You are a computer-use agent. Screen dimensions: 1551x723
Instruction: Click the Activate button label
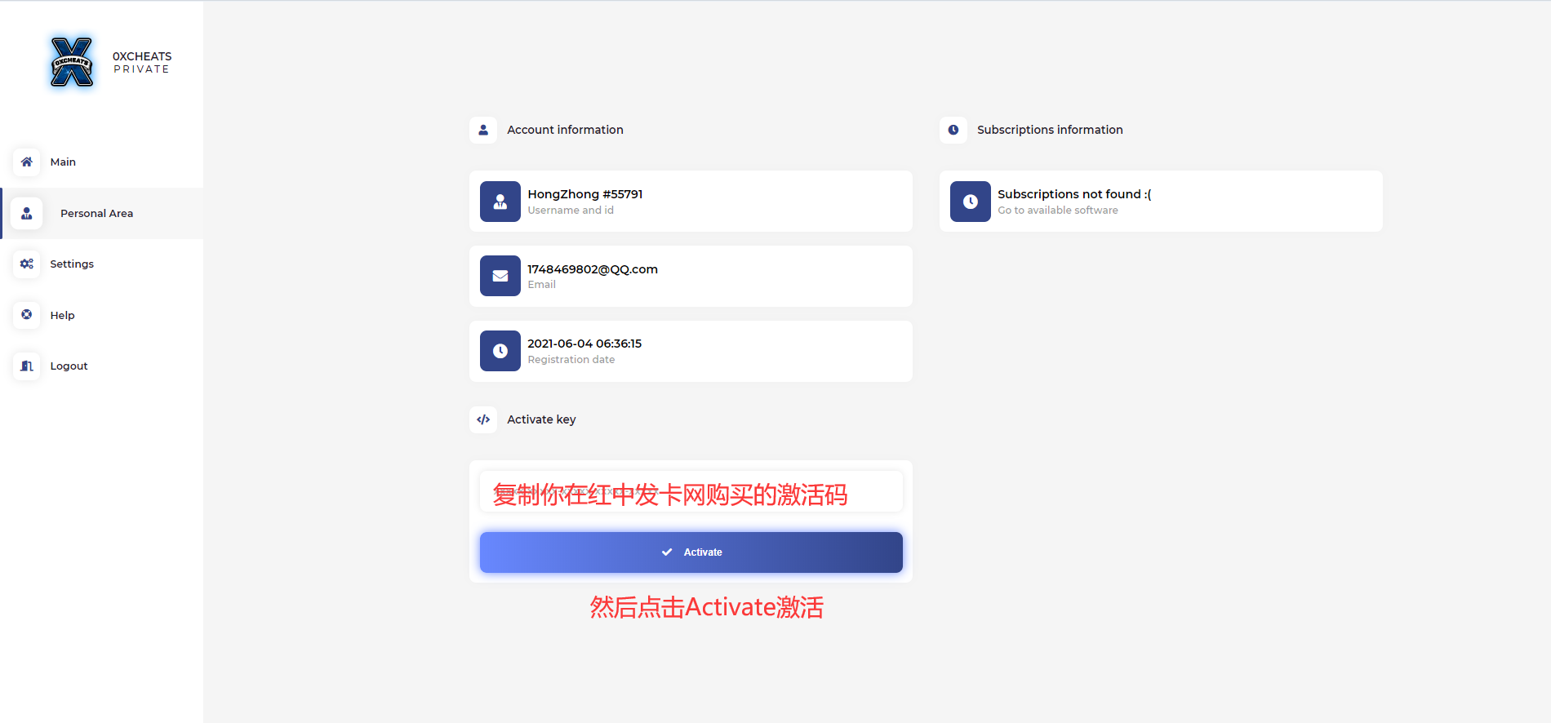(703, 552)
